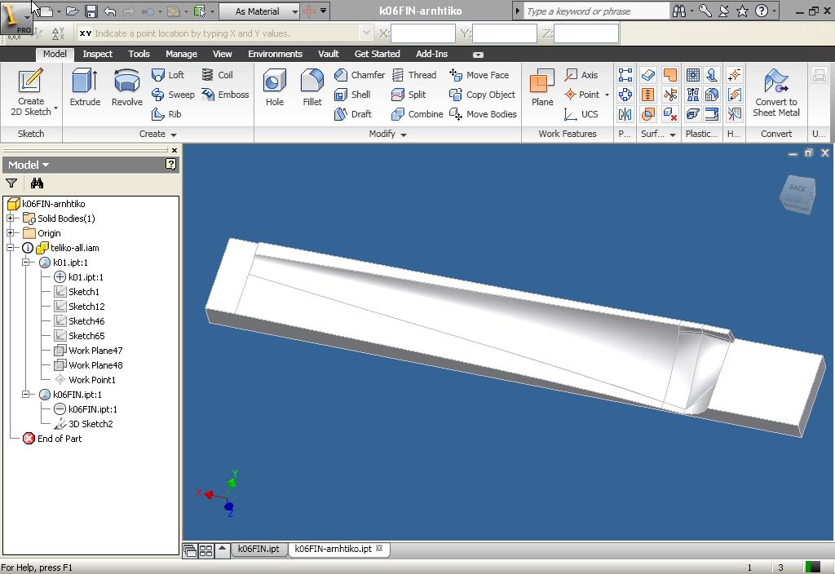Screen dimensions: 835x574
Task: Select Sketch46 in the browser tree
Action: click(x=86, y=321)
